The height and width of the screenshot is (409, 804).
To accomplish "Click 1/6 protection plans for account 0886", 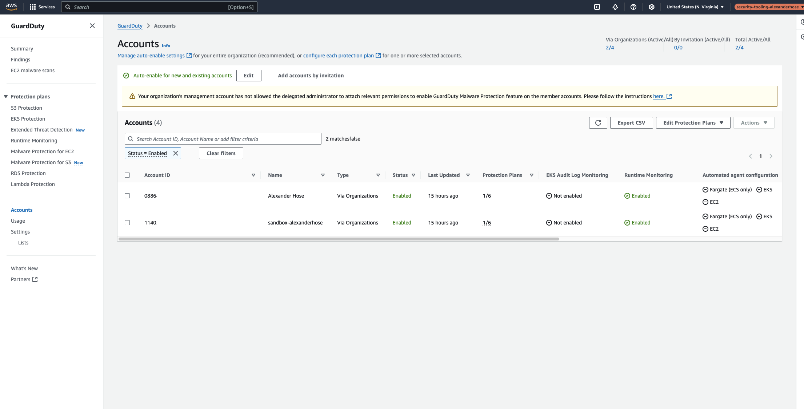I will (487, 196).
